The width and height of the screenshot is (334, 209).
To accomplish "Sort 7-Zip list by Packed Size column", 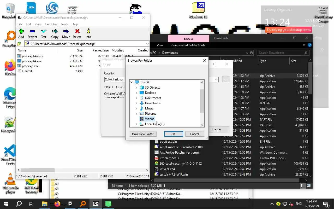I will click(x=100, y=50).
